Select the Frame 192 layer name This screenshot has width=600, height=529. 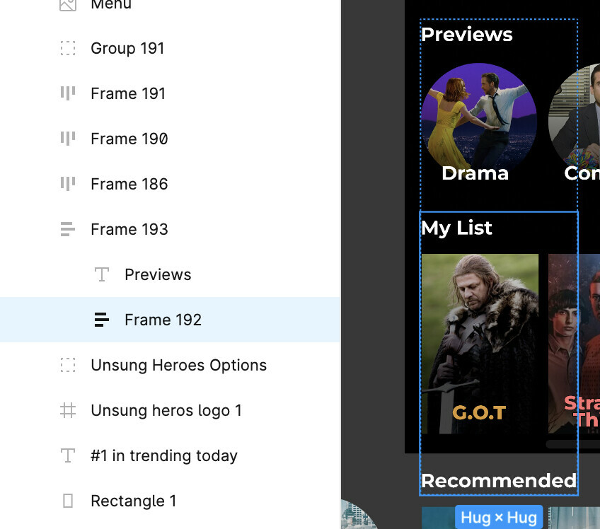coord(163,320)
